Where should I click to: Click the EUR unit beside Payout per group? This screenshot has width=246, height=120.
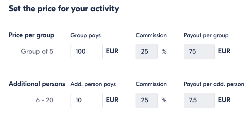(224, 51)
